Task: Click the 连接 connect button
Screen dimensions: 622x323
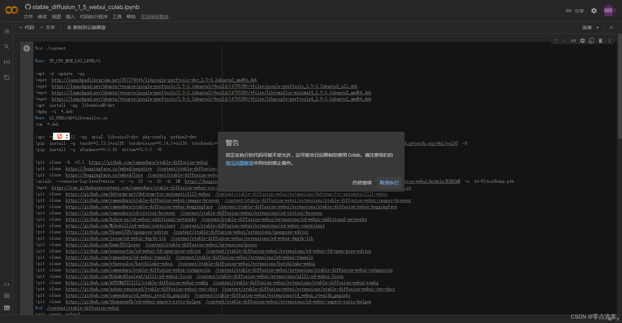Action: click(587, 27)
